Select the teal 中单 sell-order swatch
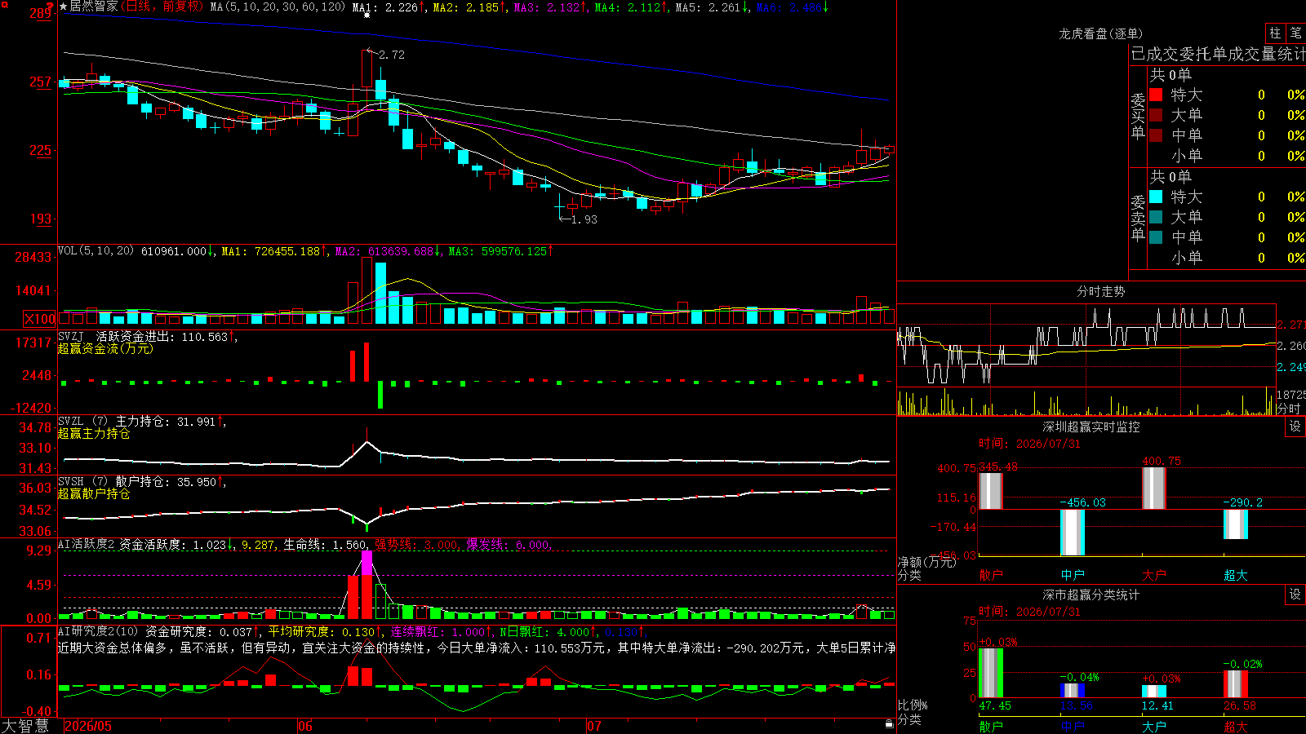This screenshot has height=734, width=1306. [1156, 237]
